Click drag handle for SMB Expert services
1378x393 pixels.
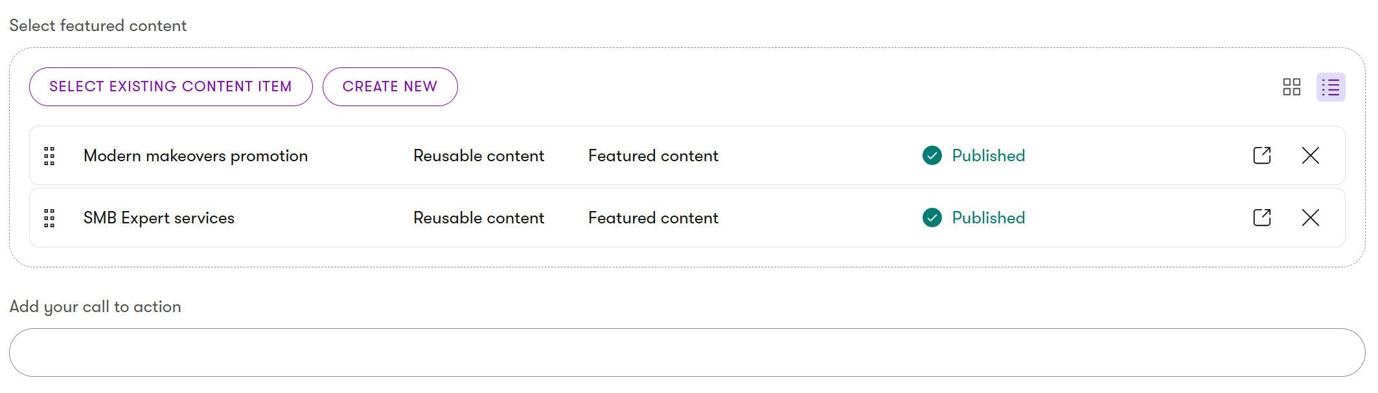pyautogui.click(x=49, y=218)
